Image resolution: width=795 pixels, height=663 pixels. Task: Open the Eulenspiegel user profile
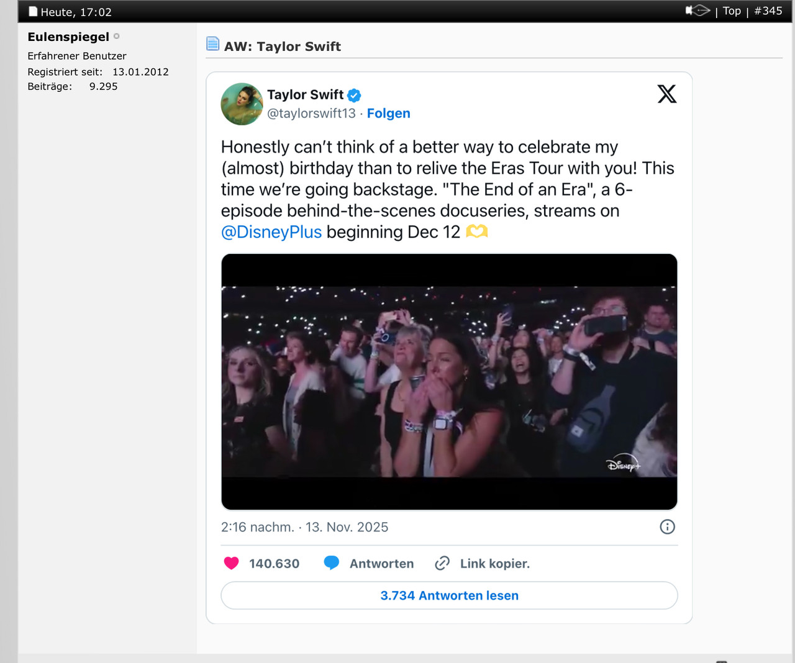point(68,37)
